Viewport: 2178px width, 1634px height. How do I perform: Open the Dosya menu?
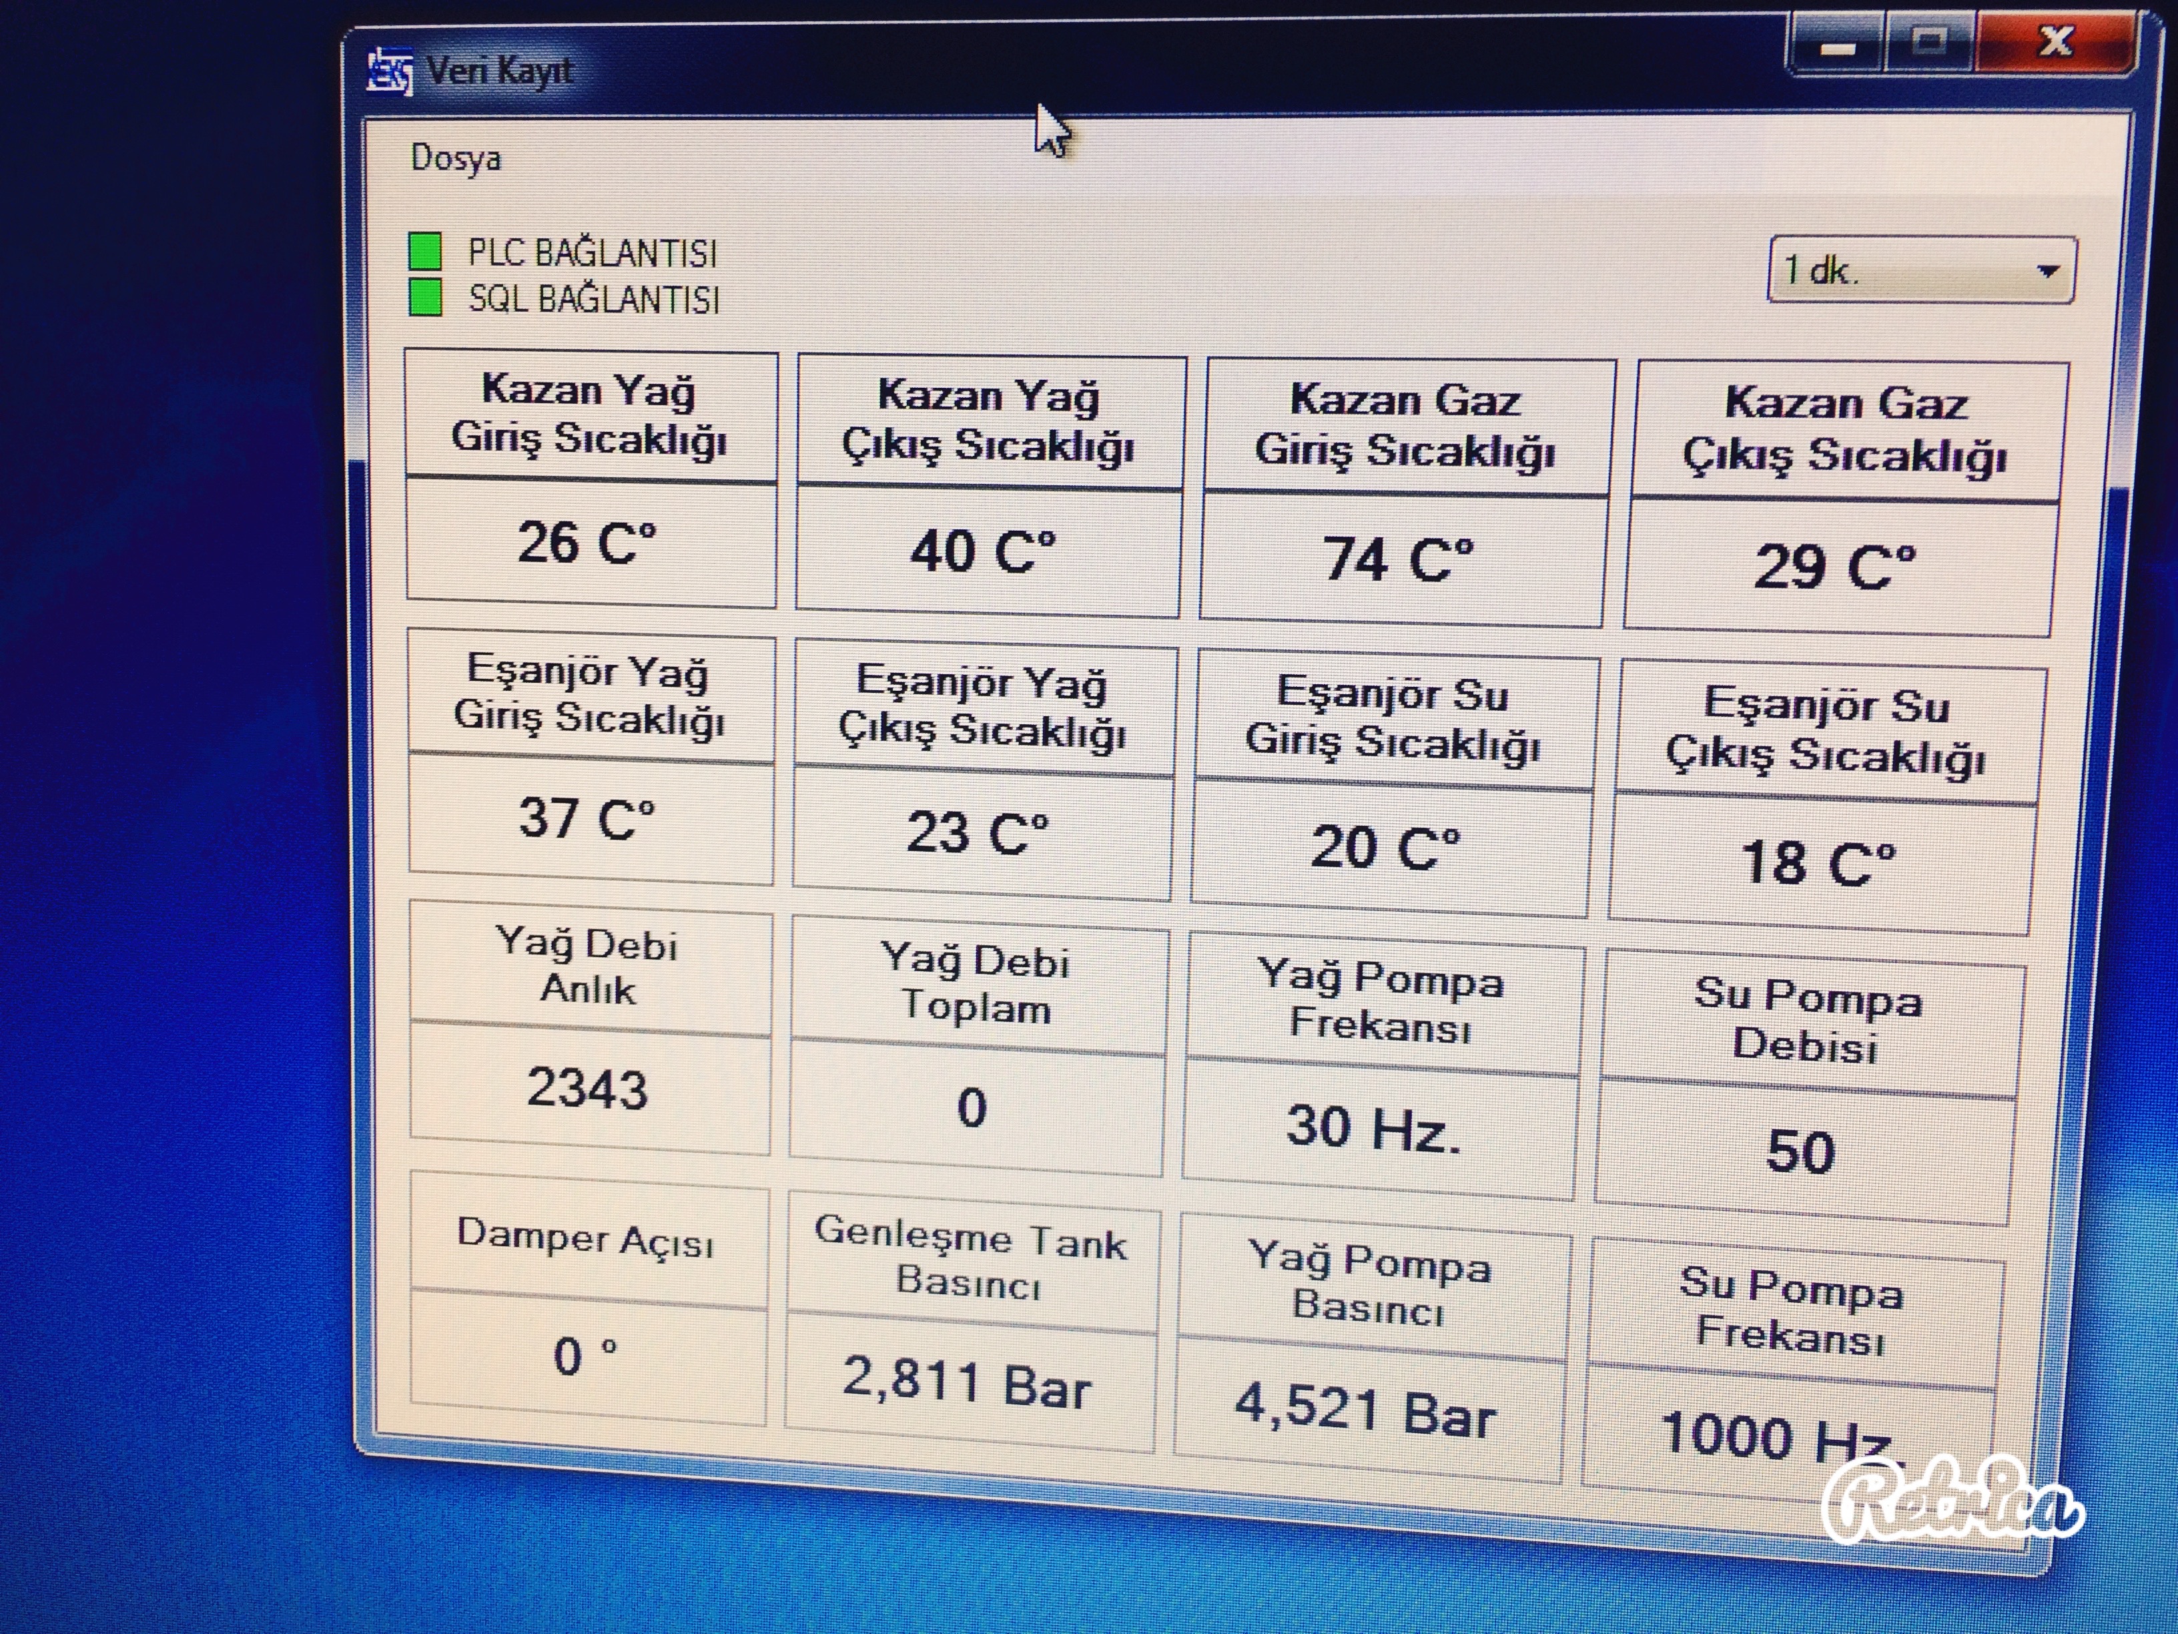coord(455,158)
